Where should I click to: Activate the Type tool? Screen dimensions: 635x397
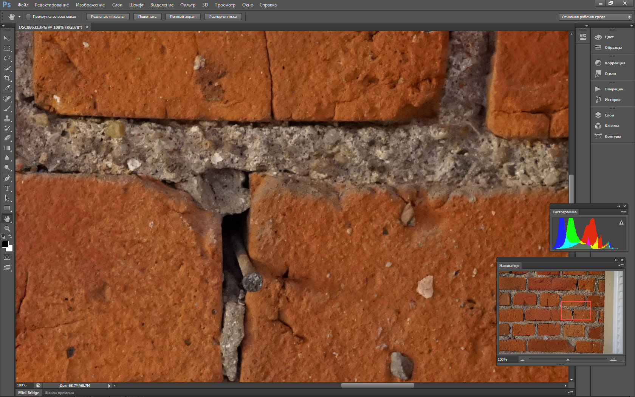click(x=7, y=188)
